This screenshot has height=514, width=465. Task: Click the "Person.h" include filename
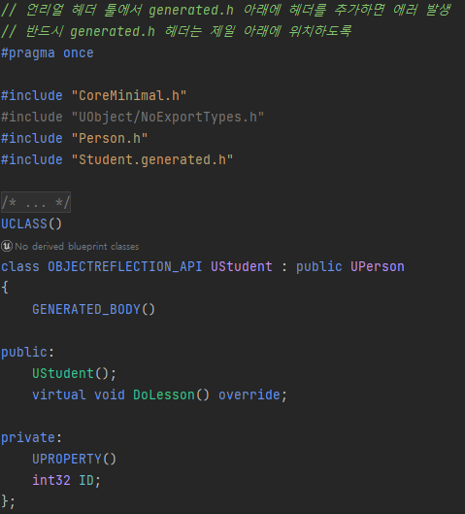click(110, 138)
